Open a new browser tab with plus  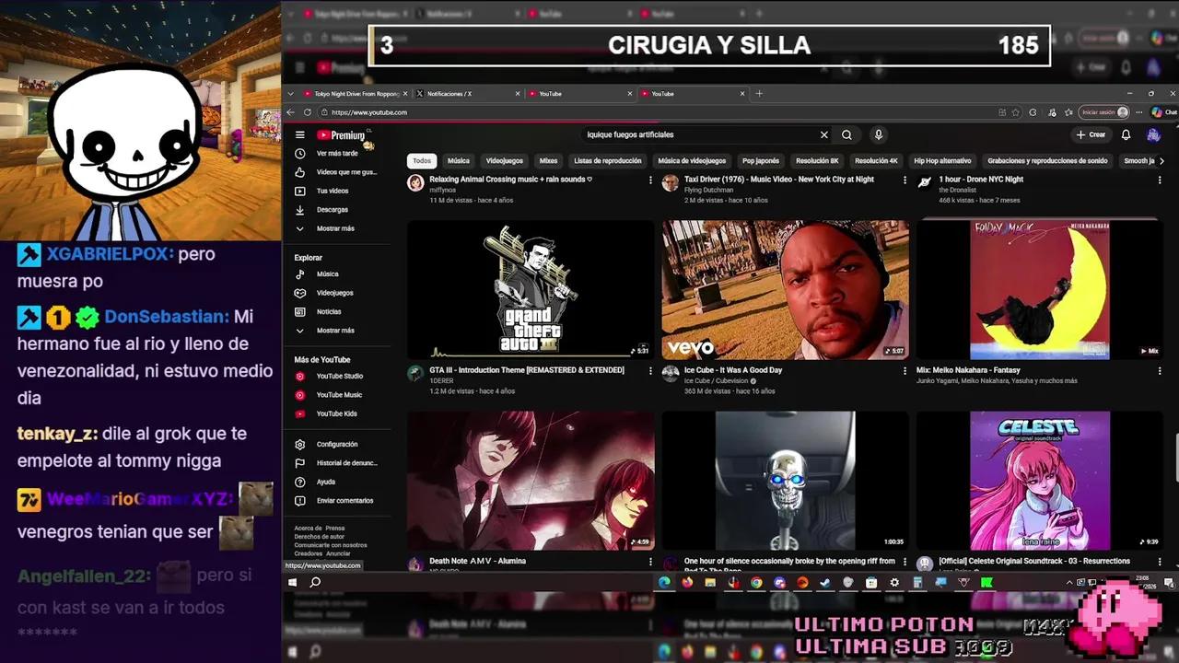pyautogui.click(x=759, y=93)
